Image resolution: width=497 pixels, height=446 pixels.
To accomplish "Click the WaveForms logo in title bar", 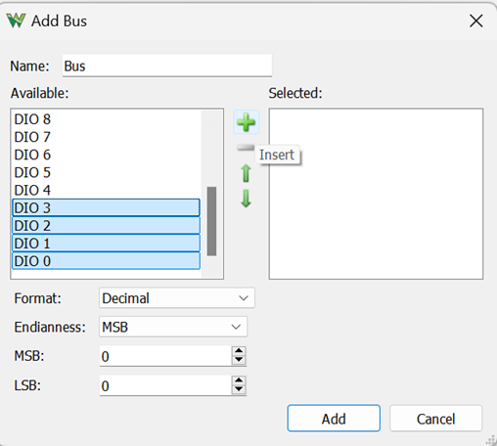I will pos(16,21).
